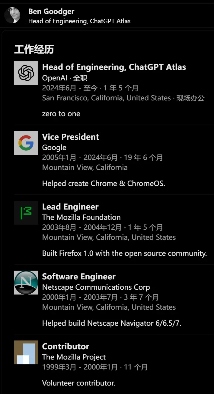The width and height of the screenshot is (214, 394).
Task: Open the Mozilla Project logo
Action: (26, 352)
